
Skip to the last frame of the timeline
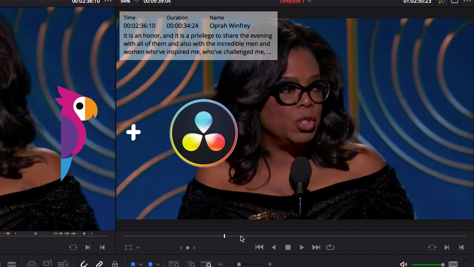316,247
